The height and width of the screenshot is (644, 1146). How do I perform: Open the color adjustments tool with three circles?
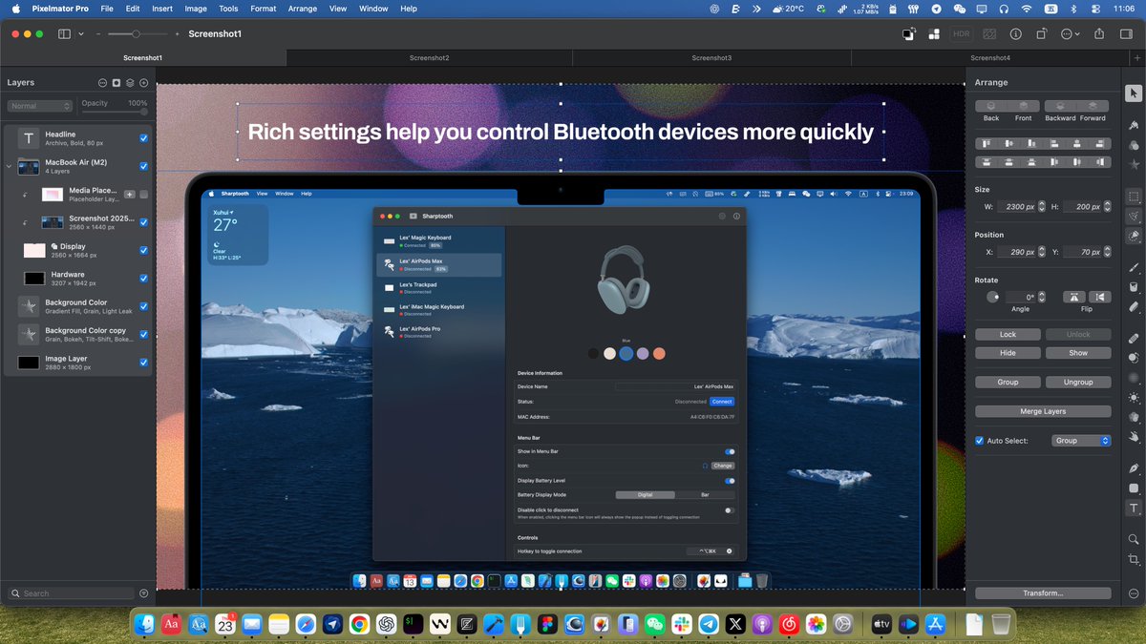[1134, 146]
